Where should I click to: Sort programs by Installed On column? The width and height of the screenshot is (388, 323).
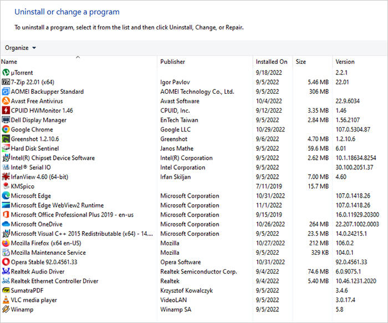pos(272,62)
